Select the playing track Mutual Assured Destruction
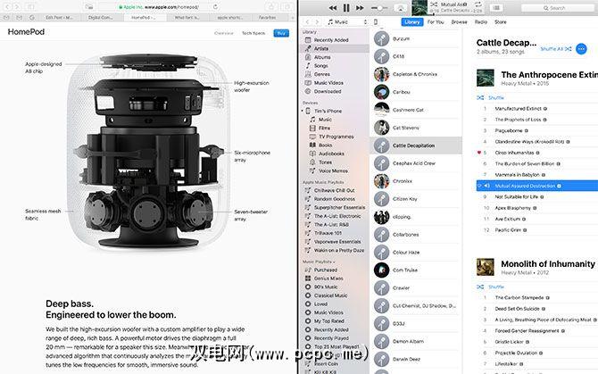The height and width of the screenshot is (374, 598). [x=537, y=186]
